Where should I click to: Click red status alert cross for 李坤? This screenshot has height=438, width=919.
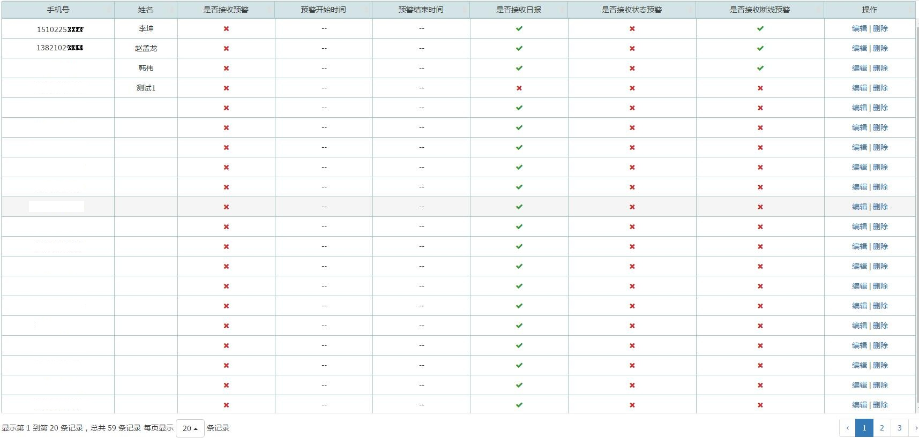point(632,28)
